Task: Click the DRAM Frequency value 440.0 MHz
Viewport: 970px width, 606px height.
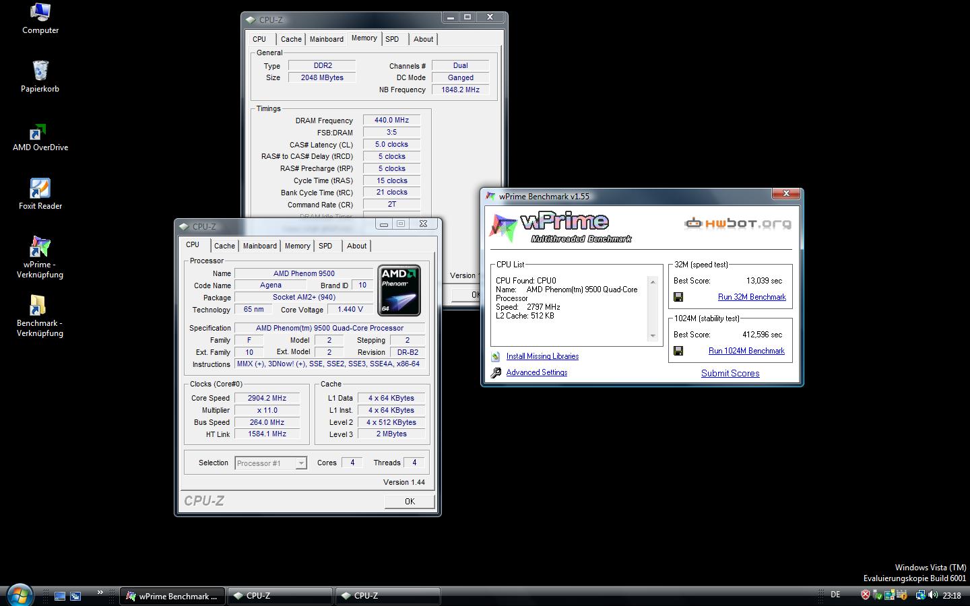Action: click(391, 121)
